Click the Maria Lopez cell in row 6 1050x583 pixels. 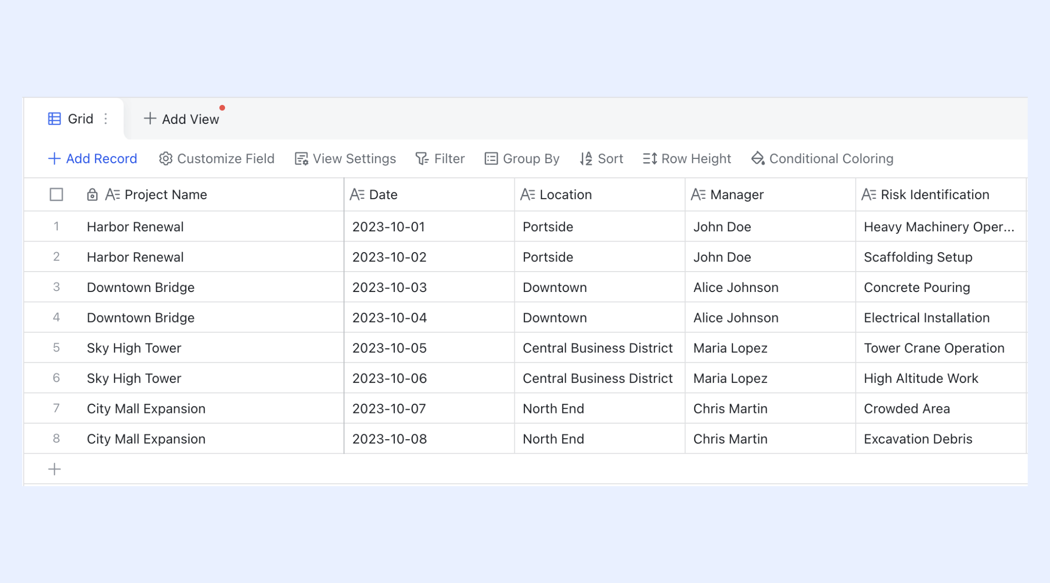pyautogui.click(x=770, y=378)
